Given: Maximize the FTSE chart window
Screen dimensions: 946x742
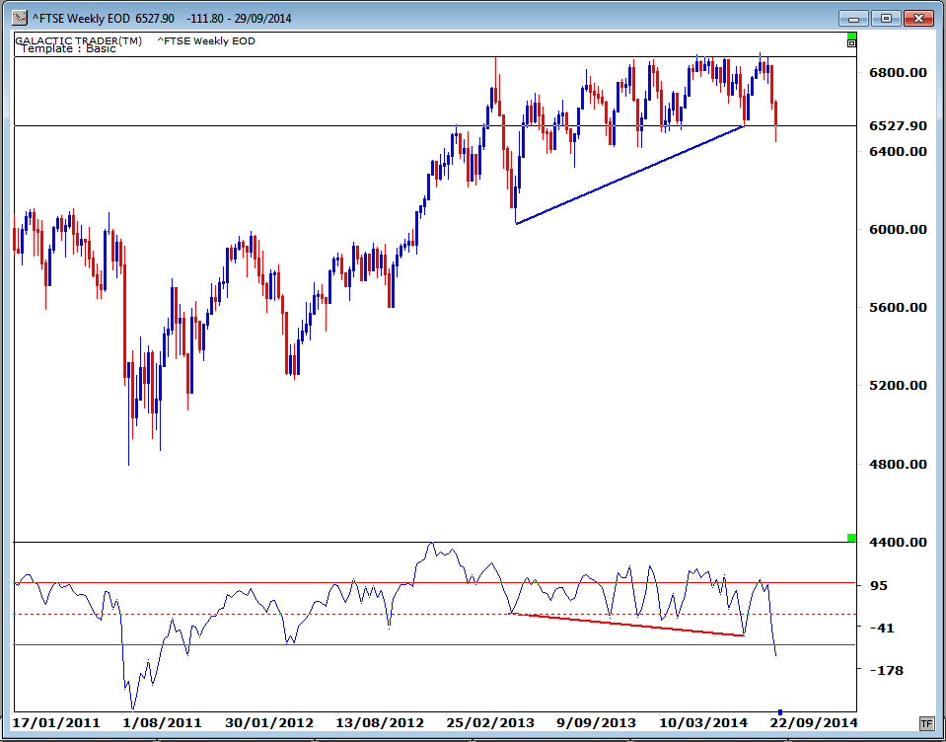Looking at the screenshot, I should [886, 18].
